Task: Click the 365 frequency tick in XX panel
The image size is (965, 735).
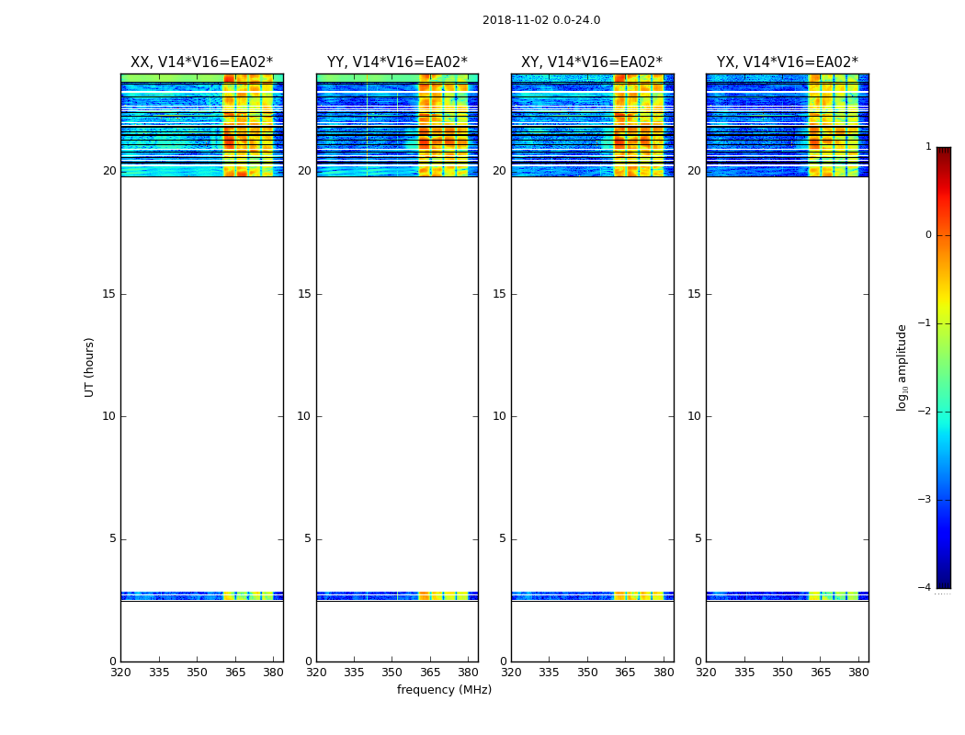Action: (235, 673)
